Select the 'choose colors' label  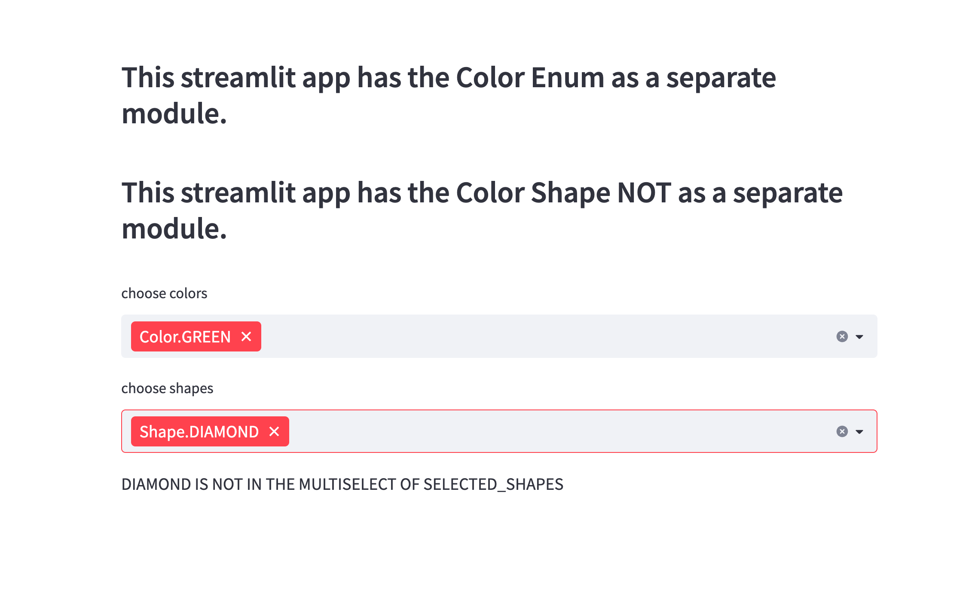164,293
